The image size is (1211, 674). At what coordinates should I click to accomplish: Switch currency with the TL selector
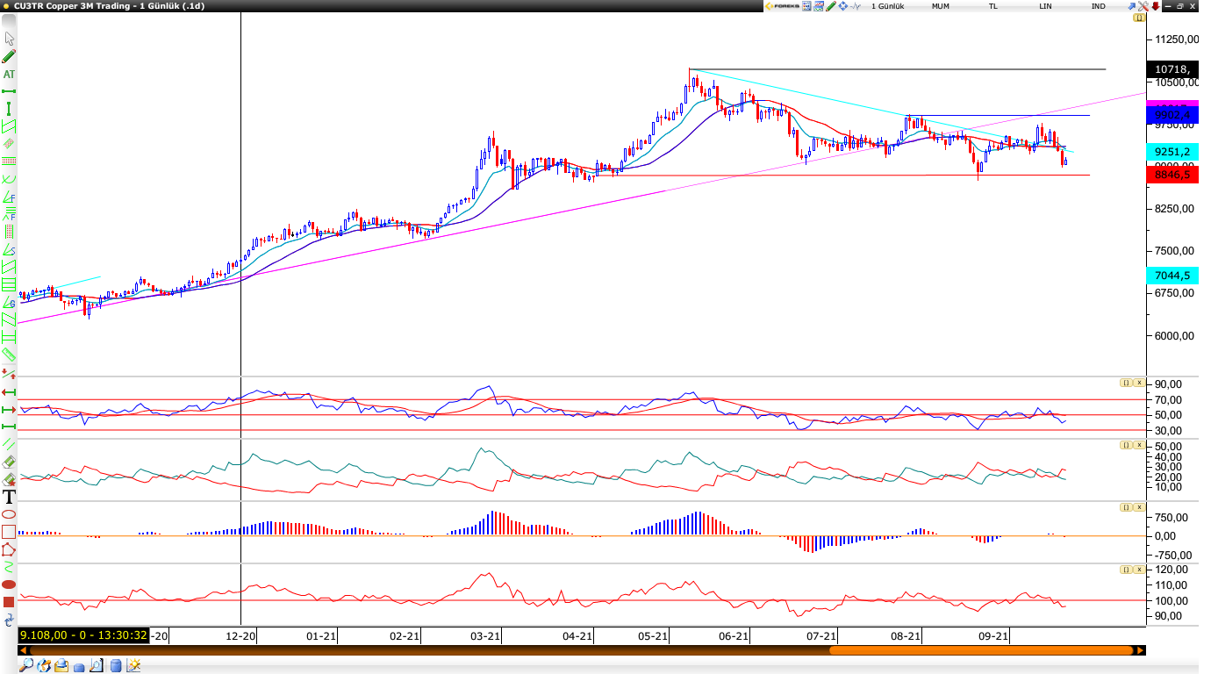coord(993,6)
